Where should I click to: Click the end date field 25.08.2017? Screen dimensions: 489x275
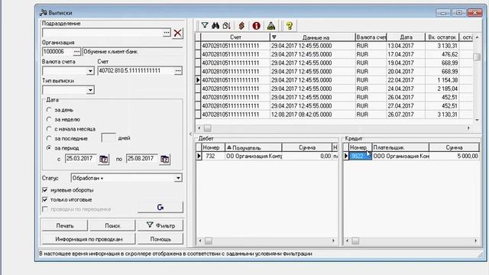[143, 159]
